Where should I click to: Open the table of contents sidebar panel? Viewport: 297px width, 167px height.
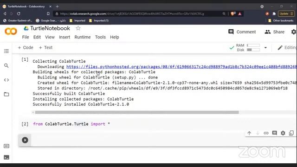point(6,51)
